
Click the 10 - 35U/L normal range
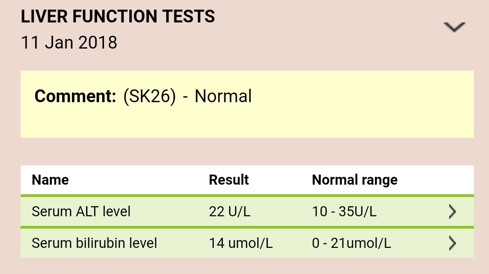click(x=344, y=212)
